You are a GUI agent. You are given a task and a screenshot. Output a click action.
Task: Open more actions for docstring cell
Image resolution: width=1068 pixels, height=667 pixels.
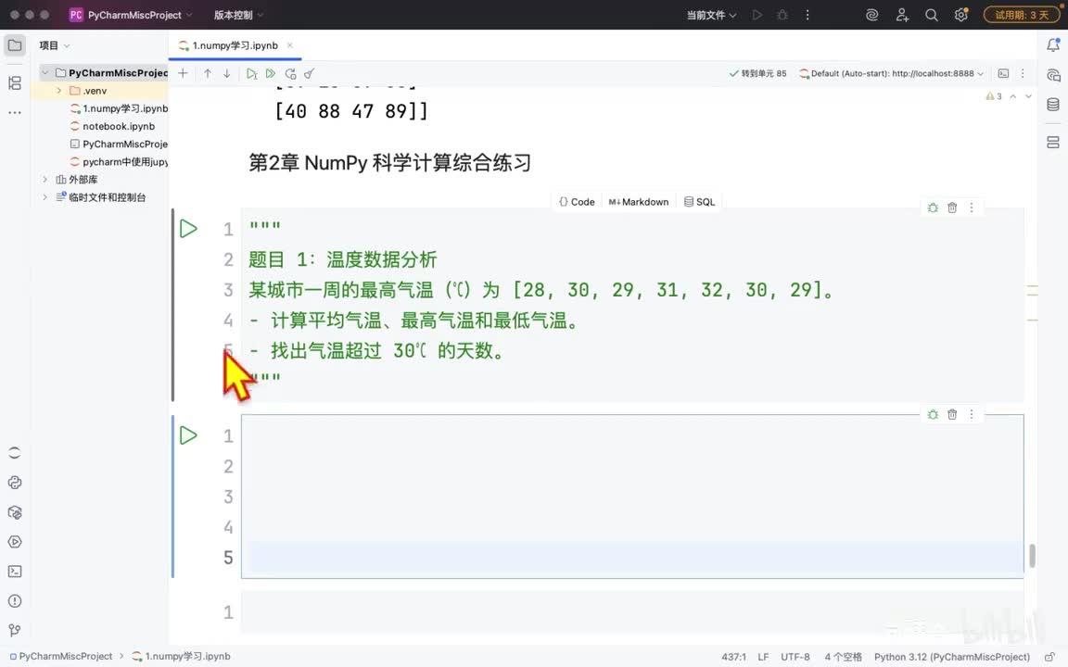[x=972, y=208]
